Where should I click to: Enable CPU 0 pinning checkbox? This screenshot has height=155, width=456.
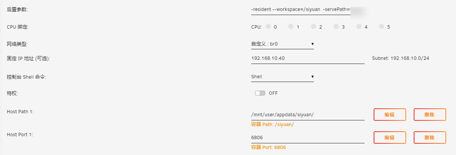pyautogui.click(x=268, y=27)
